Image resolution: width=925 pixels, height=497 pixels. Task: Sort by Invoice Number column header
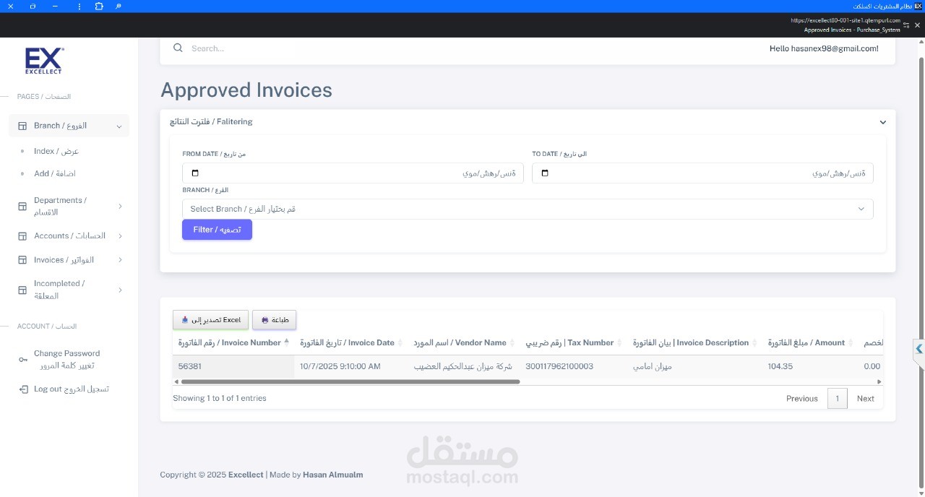233,342
